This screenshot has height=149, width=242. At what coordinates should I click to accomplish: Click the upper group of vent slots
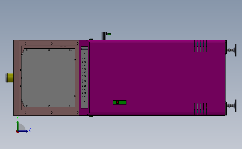[201, 46]
